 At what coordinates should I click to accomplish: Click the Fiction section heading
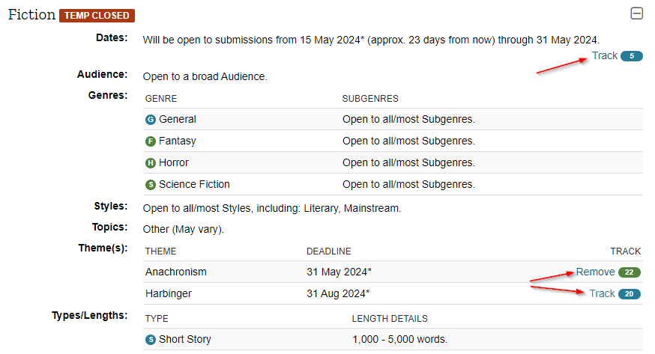(31, 15)
